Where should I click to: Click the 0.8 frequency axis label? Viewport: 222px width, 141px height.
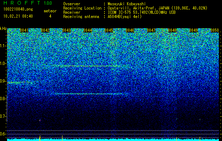[x=3, y=99]
